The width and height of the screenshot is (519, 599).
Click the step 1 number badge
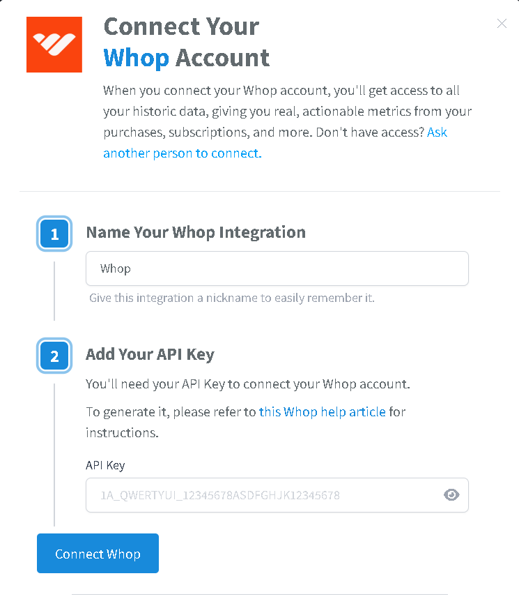point(54,234)
